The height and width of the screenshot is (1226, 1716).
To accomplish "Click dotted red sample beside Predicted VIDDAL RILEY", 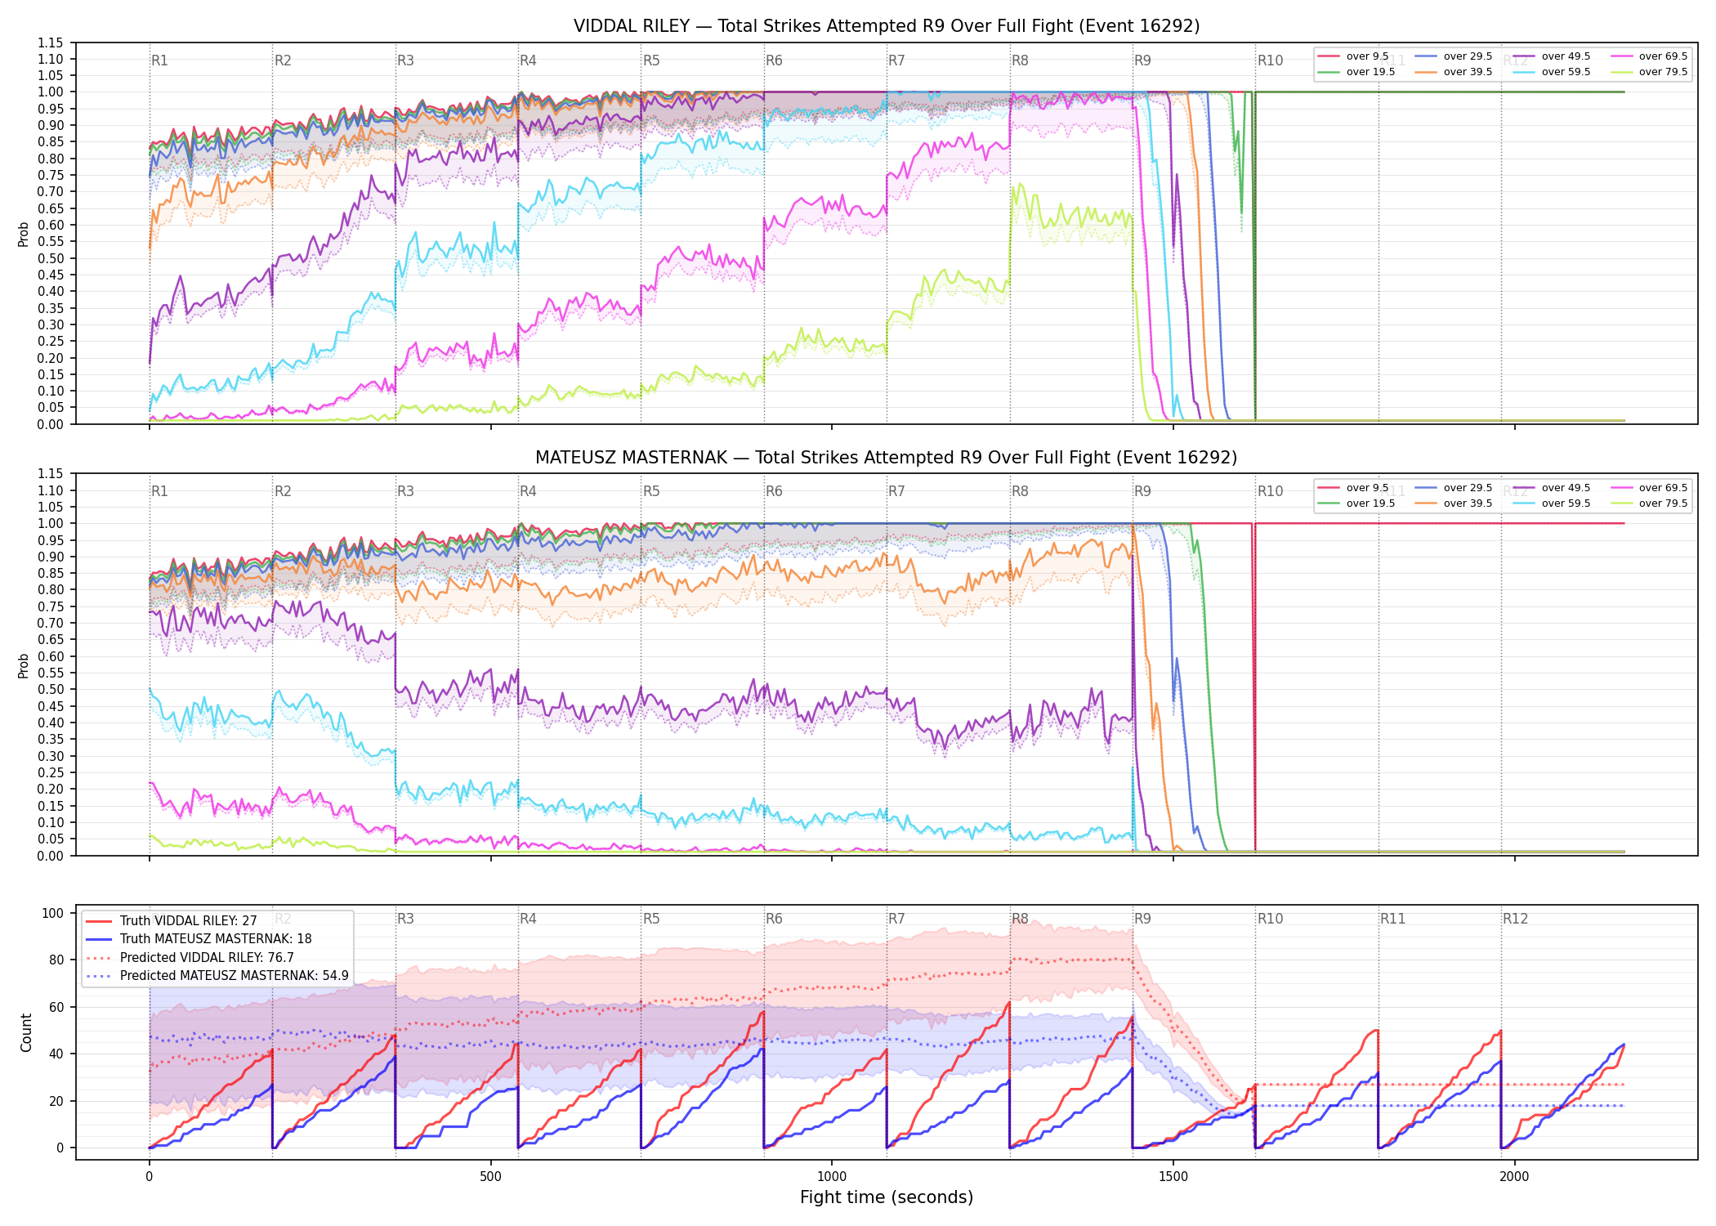I will click(x=99, y=957).
